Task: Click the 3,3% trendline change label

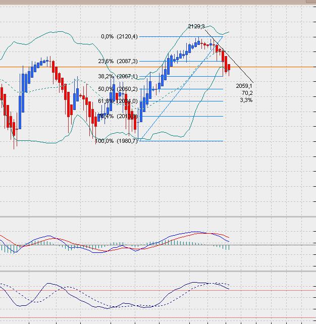Action: tap(246, 100)
